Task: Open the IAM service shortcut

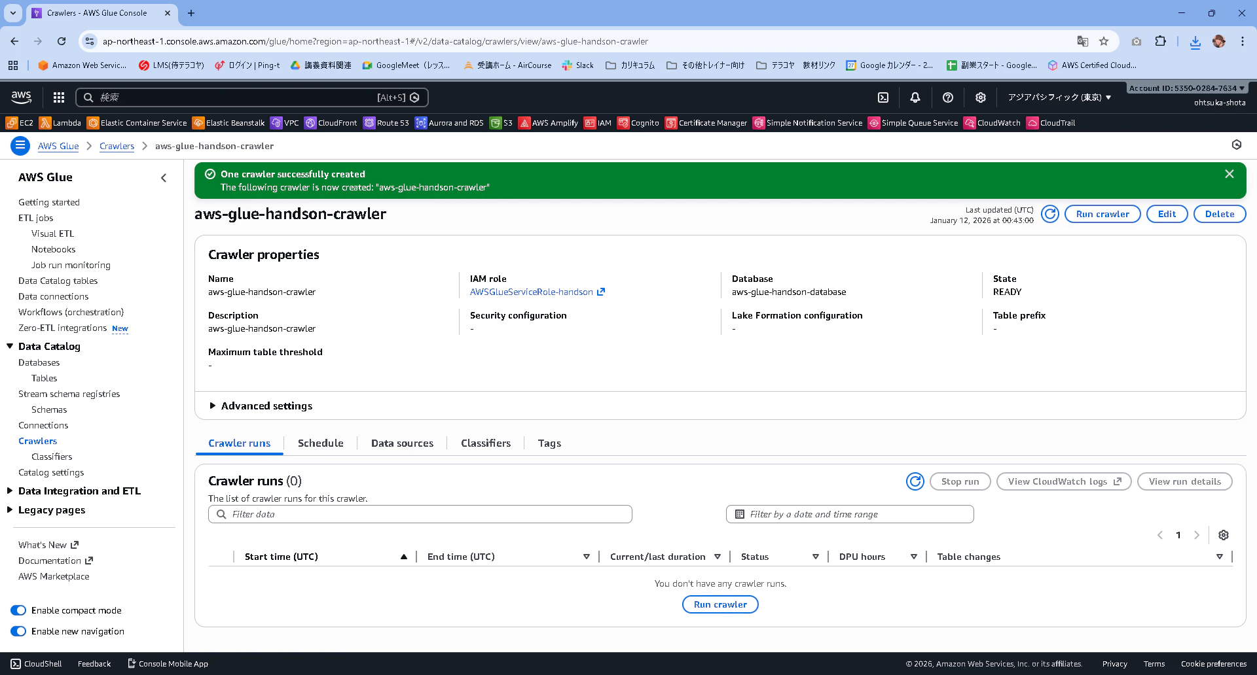Action: coord(598,123)
